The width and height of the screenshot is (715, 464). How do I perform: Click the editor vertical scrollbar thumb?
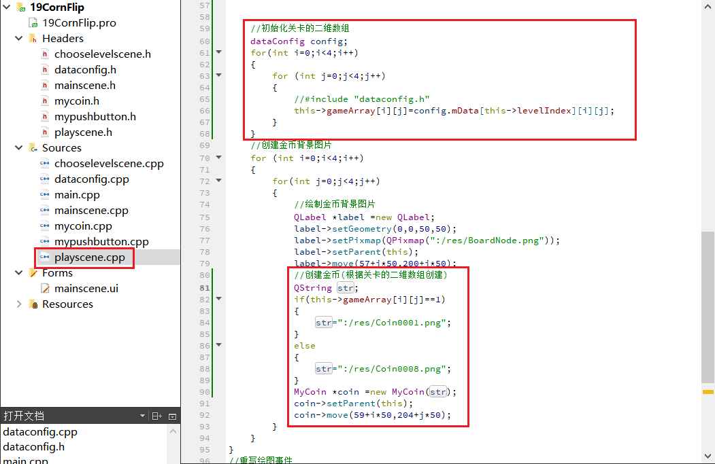(x=708, y=307)
